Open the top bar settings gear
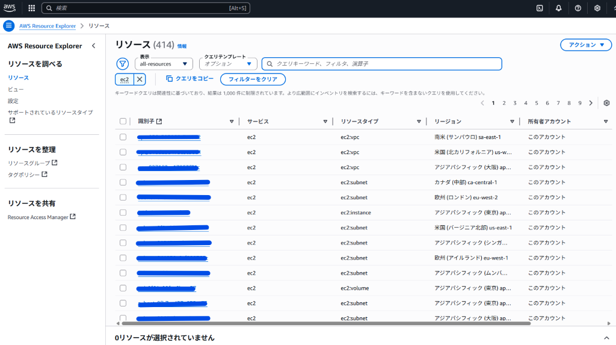 [597, 8]
